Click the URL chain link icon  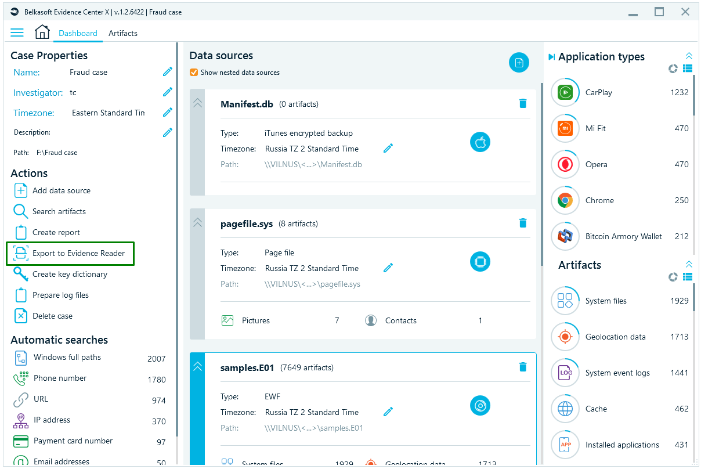point(21,399)
